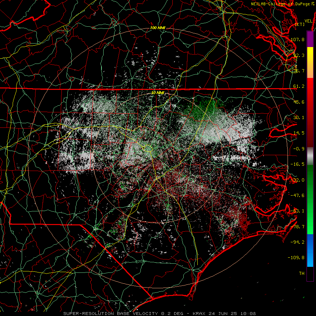Select the -109.8 legend value
This screenshot has width=316, height=316.
pos(296,258)
